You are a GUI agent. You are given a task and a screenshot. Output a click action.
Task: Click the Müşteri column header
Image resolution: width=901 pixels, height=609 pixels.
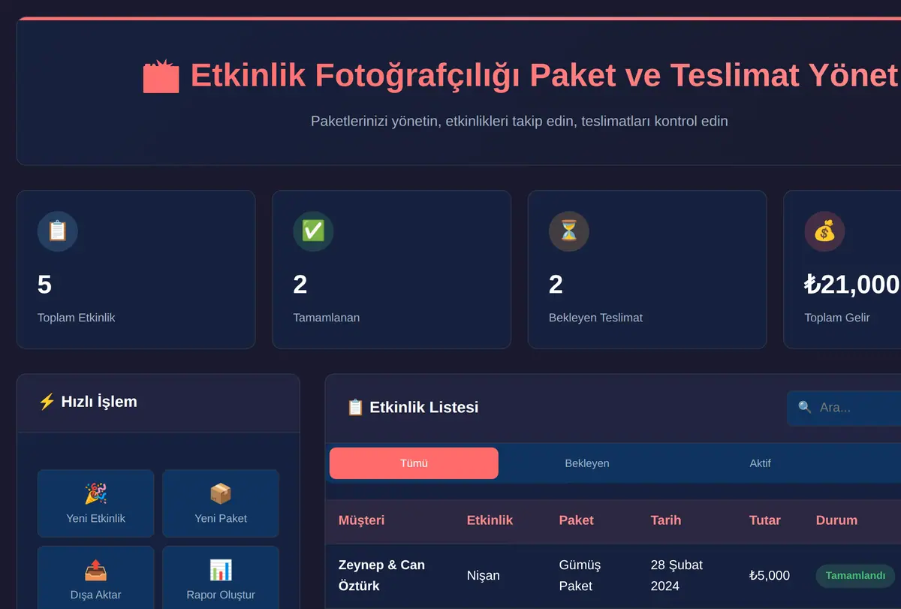[x=361, y=520]
